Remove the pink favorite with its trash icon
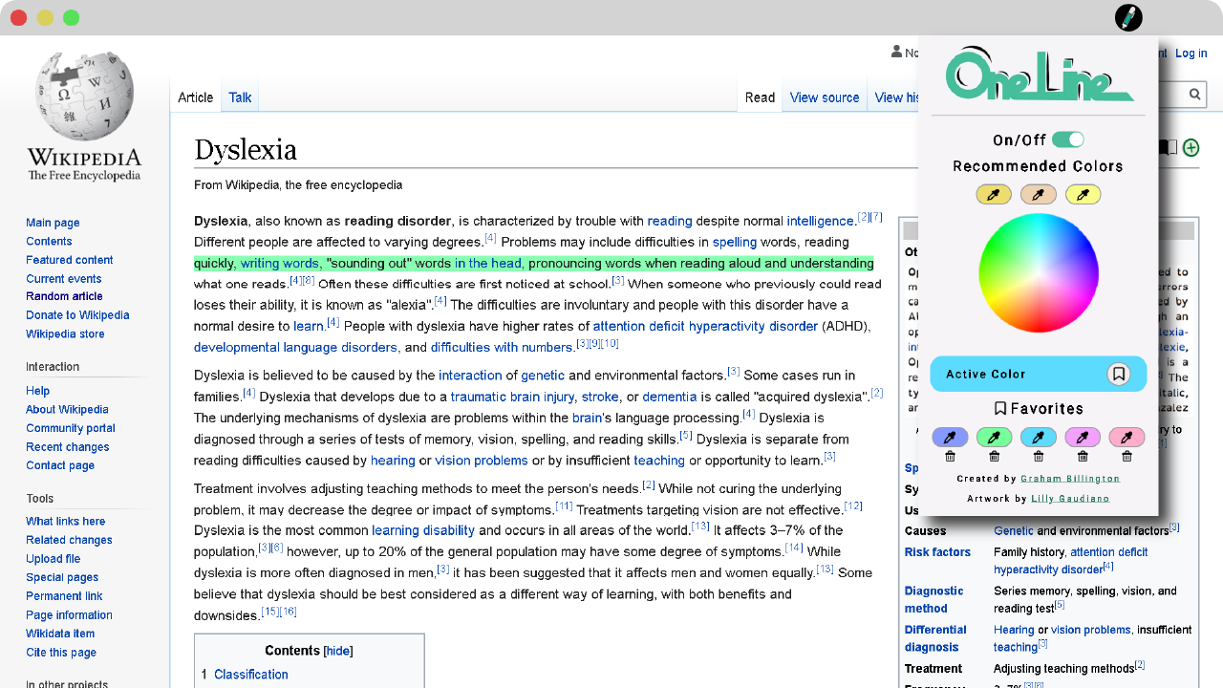Screen dimensions: 1223x688 [1126, 457]
